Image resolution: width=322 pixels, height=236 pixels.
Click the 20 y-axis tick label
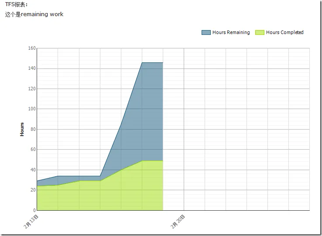point(33,190)
